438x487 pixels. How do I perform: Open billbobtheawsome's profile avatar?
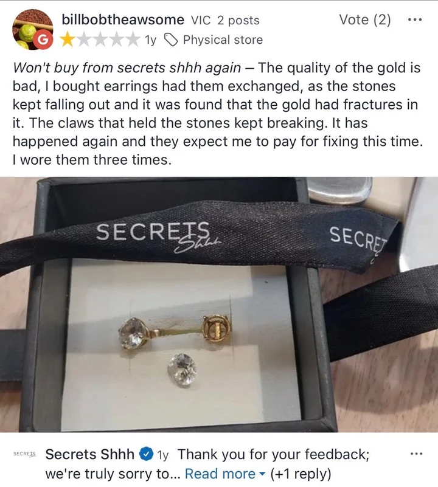(32, 29)
